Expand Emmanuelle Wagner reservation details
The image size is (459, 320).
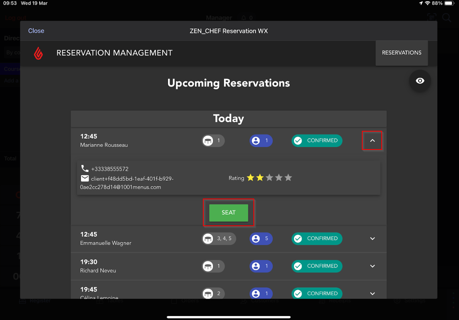pos(372,239)
